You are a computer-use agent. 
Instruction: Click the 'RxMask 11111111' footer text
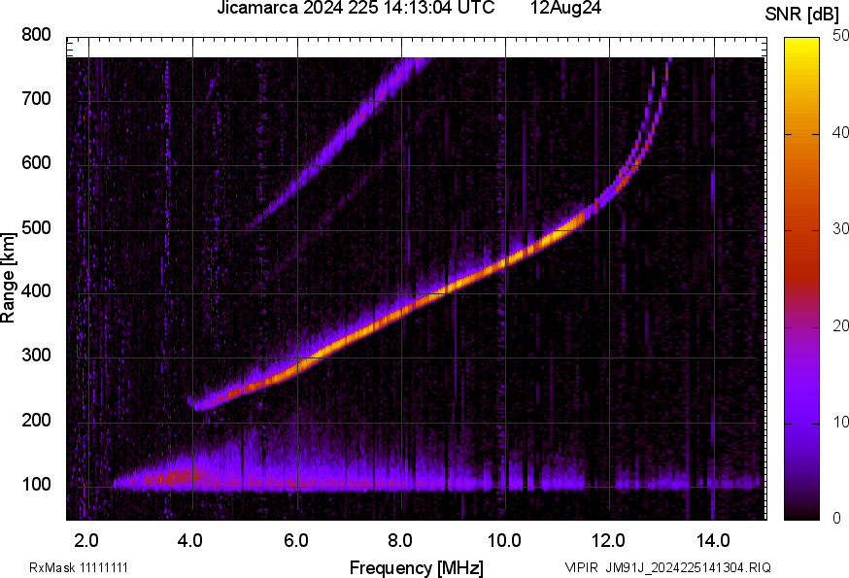click(79, 567)
